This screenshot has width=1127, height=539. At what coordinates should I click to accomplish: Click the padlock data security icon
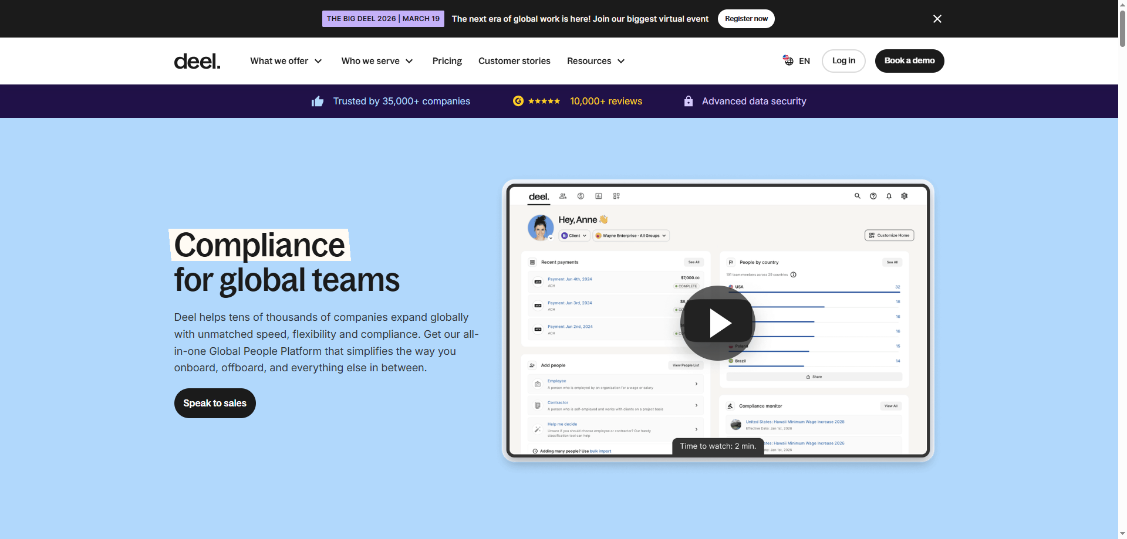pyautogui.click(x=688, y=101)
